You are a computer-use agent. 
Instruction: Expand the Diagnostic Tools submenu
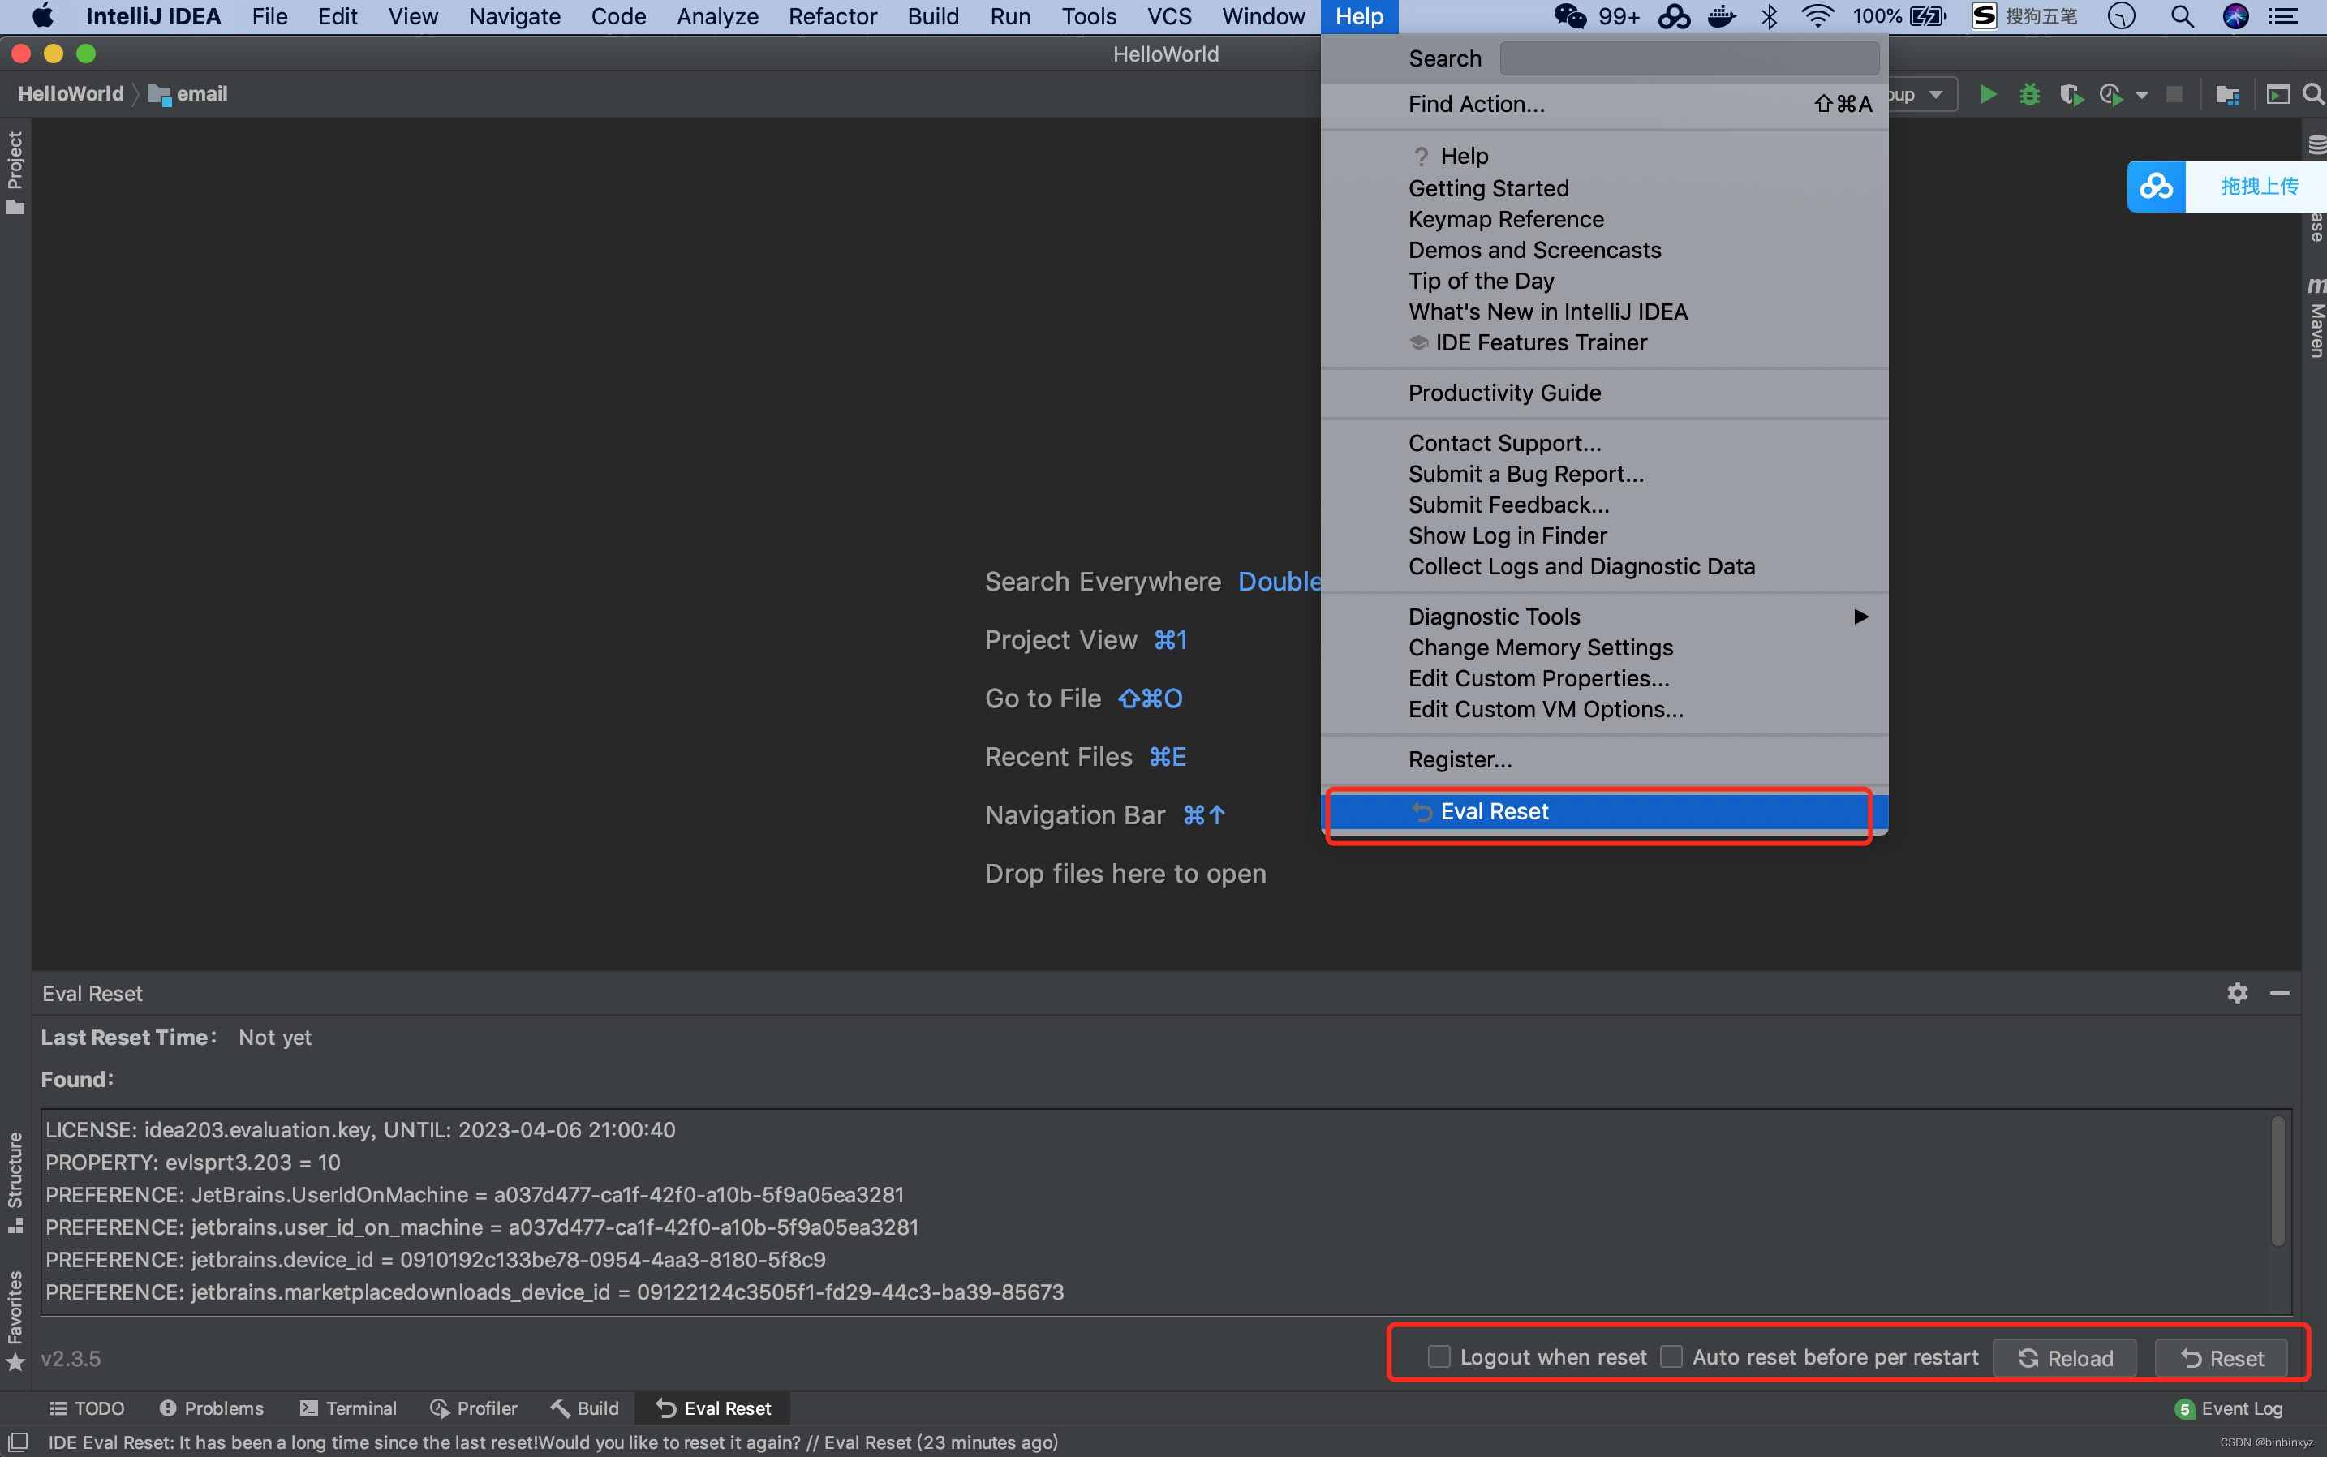[1604, 616]
